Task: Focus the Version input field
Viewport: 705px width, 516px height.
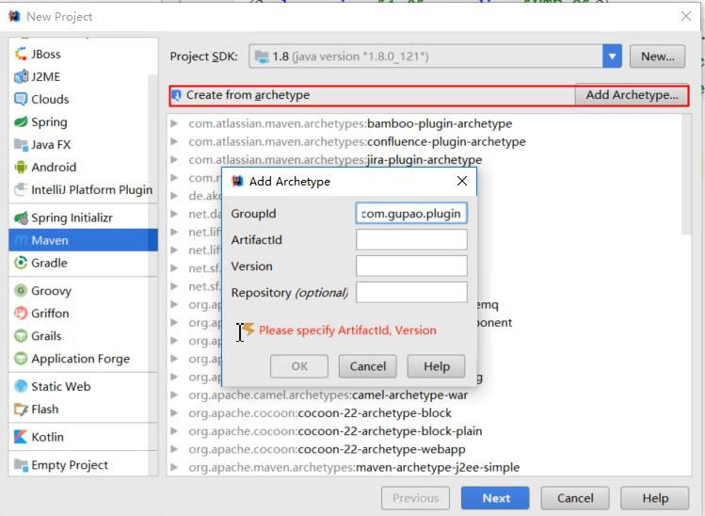Action: pyautogui.click(x=411, y=266)
